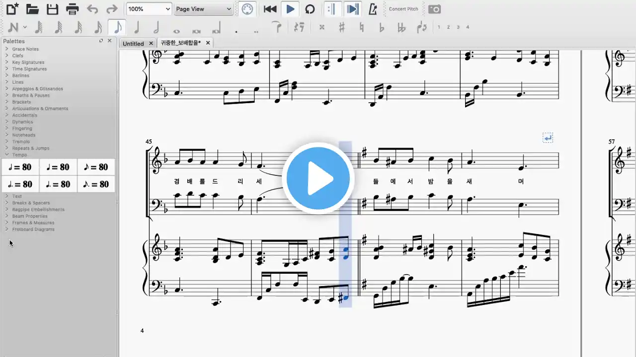Image resolution: width=636 pixels, height=357 pixels.
Task: Switch to voice 3
Action: 458,27
